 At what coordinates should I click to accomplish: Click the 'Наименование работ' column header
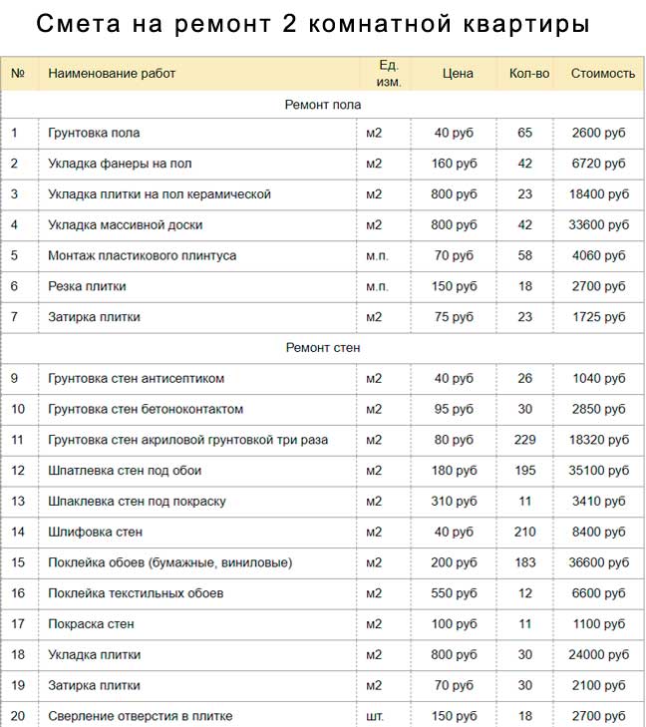click(x=112, y=74)
